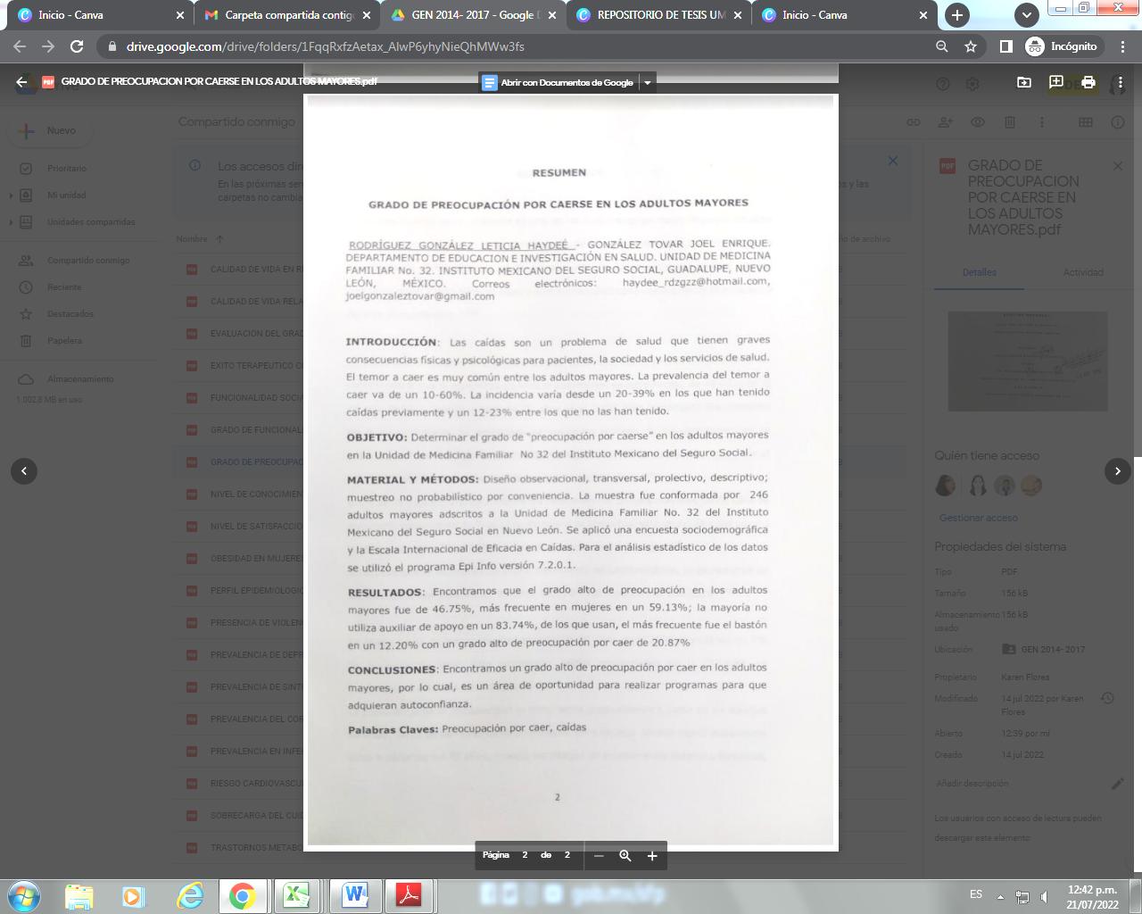The image size is (1142, 914).
Task: Open a new Chrome tab
Action: tap(956, 15)
